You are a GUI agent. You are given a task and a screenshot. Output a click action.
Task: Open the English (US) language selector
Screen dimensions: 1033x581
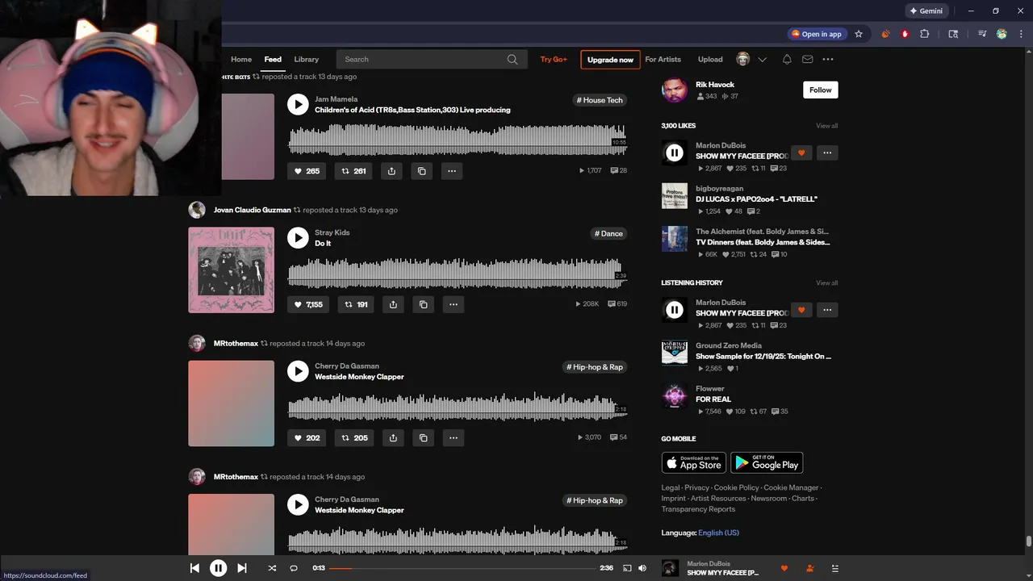pyautogui.click(x=718, y=533)
